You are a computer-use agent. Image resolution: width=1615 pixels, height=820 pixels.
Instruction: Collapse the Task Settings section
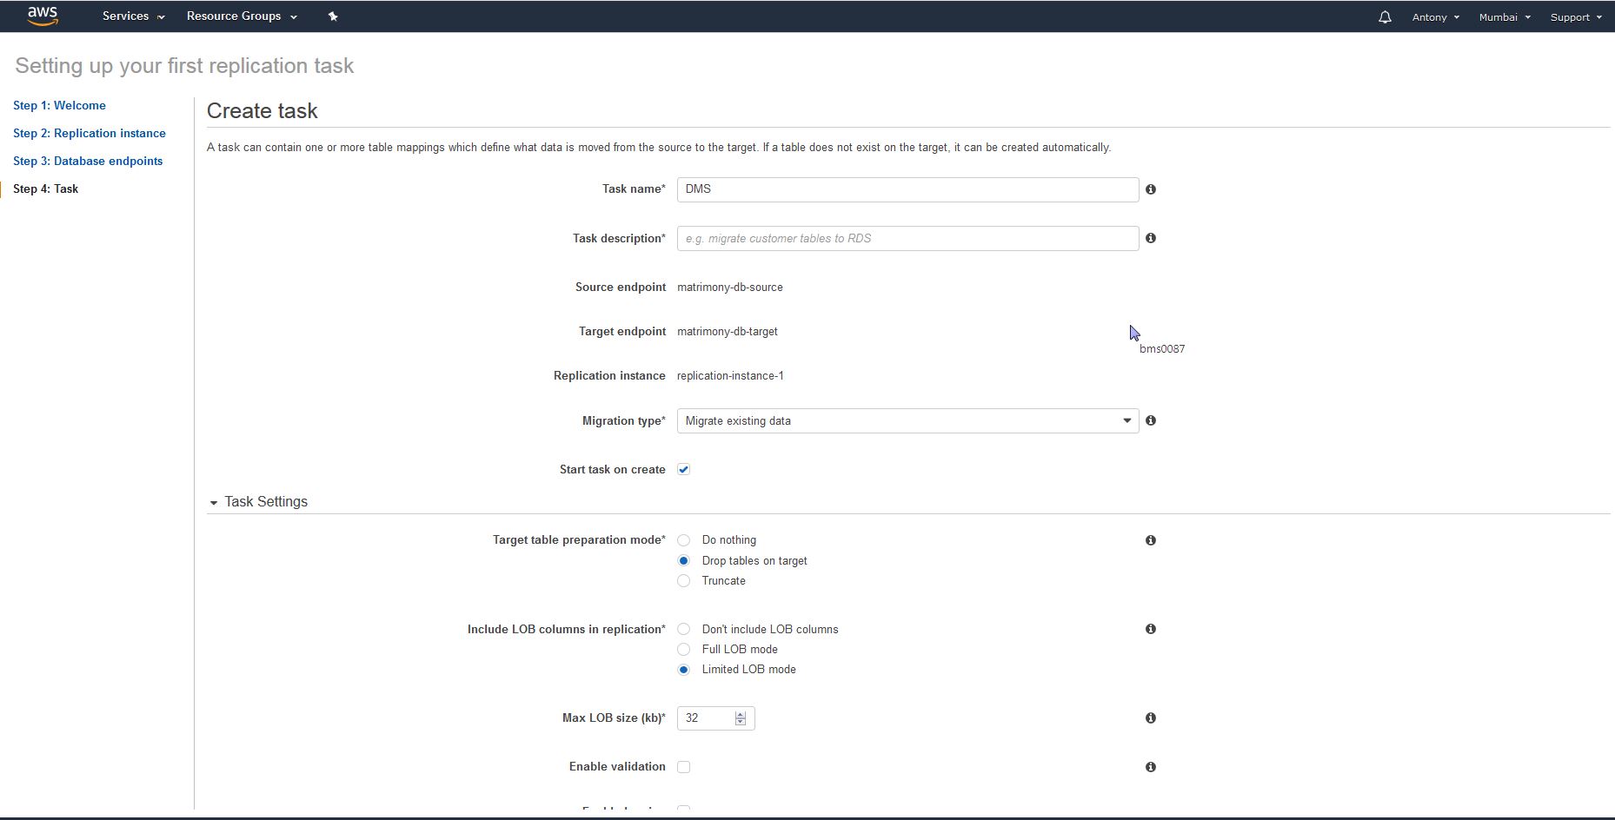(x=214, y=502)
